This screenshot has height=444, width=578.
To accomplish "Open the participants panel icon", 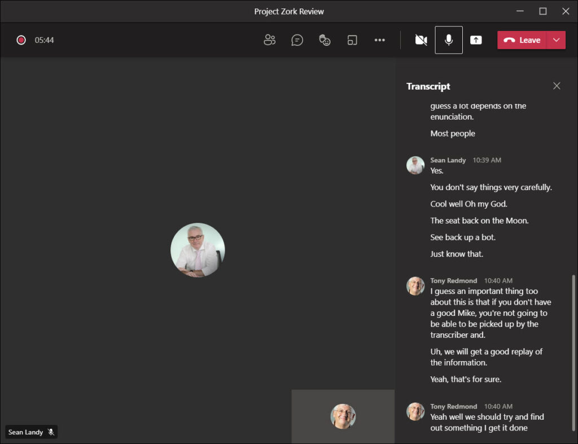I will [269, 40].
